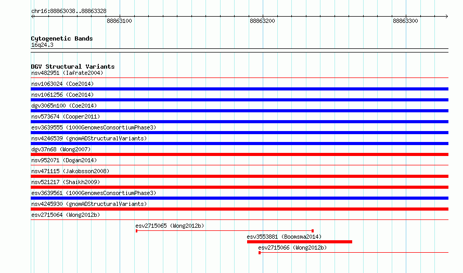The height and width of the screenshot is (273, 463).
Task: Click the DGV Structural Variants track title
Action: (x=73, y=67)
